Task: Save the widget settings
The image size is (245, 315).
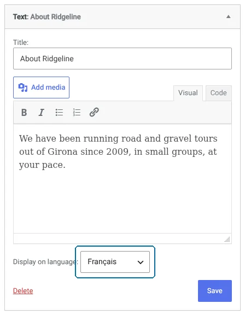Action: pos(215,291)
